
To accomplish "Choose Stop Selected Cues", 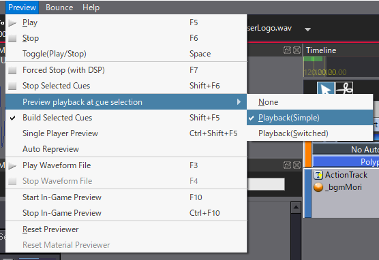I will (x=126, y=86).
